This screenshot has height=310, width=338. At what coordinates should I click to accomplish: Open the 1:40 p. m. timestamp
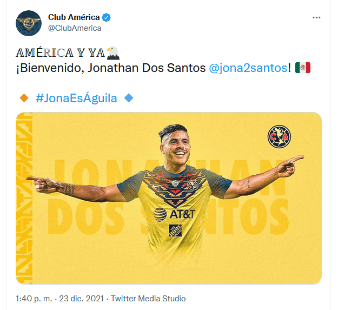click(34, 299)
